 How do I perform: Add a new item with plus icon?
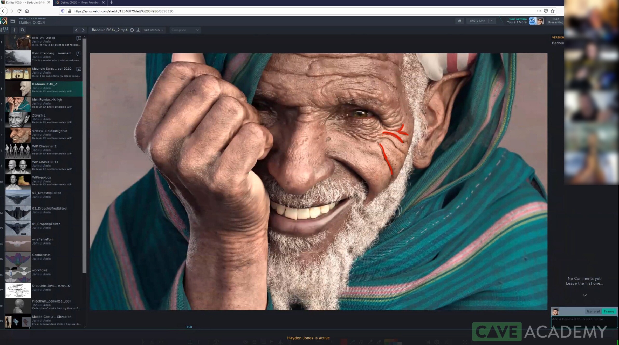[x=14, y=30]
